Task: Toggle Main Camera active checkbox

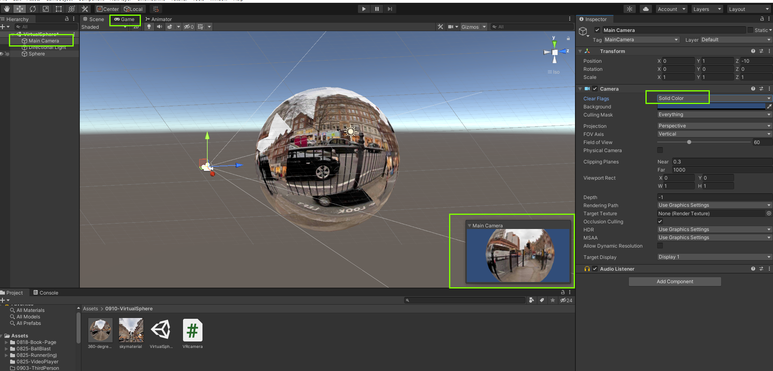Action: click(x=597, y=30)
